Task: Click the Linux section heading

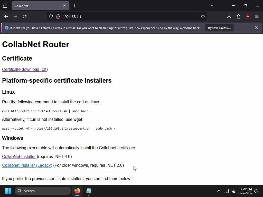Action: [x=8, y=92]
